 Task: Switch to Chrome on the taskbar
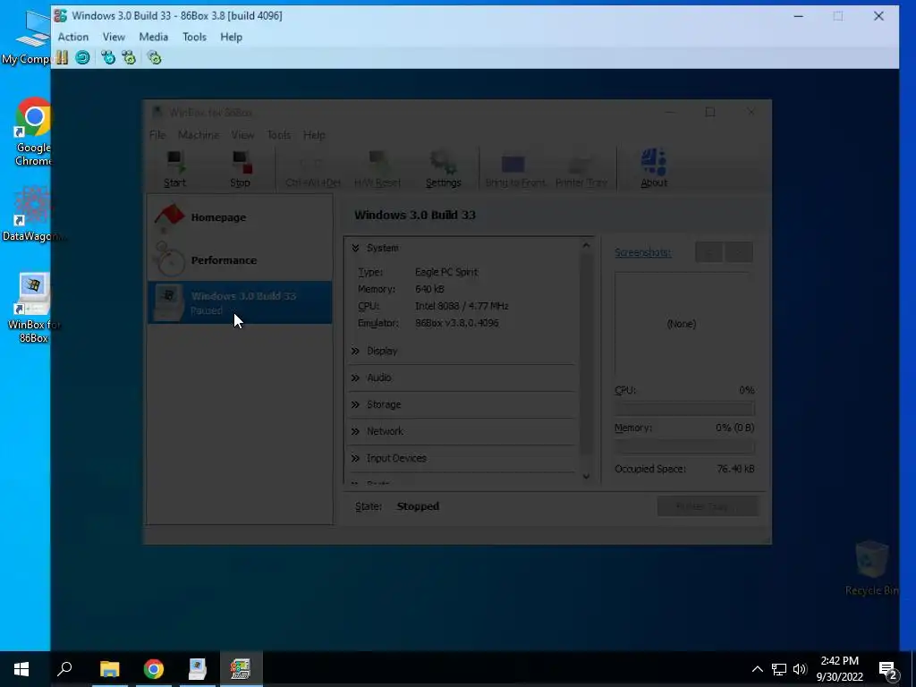[x=154, y=669]
